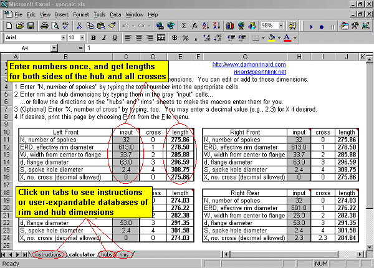The image size is (374, 268).
Task: Toggle Align Left
Action: point(128,37)
